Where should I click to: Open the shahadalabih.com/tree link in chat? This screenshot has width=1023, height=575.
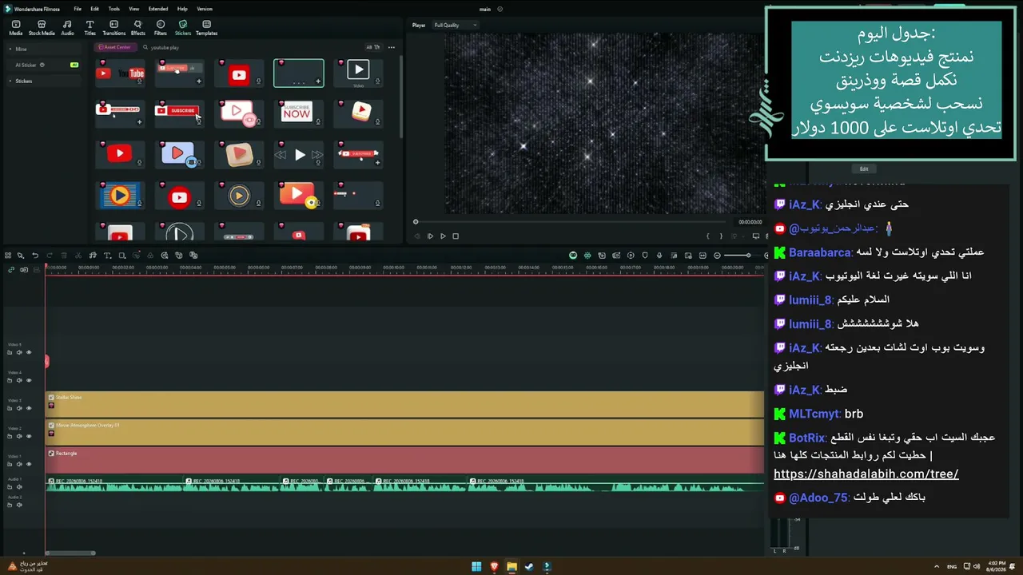(x=866, y=474)
